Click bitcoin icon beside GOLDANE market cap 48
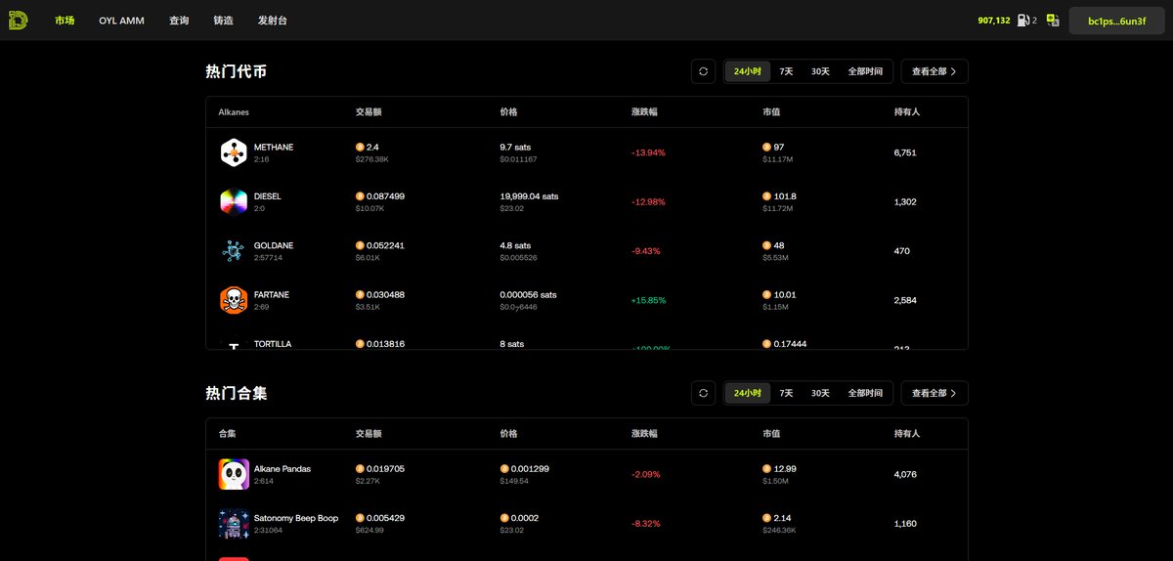This screenshot has width=1173, height=561. pyautogui.click(x=766, y=245)
